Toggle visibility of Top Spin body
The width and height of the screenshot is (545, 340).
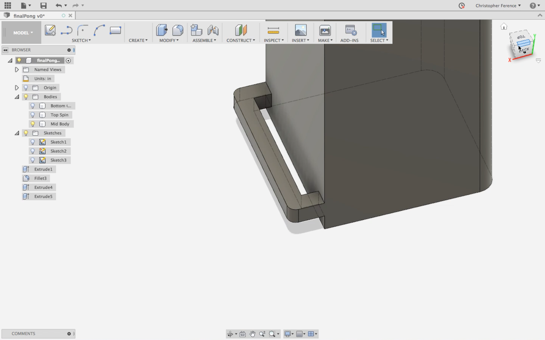[33, 115]
